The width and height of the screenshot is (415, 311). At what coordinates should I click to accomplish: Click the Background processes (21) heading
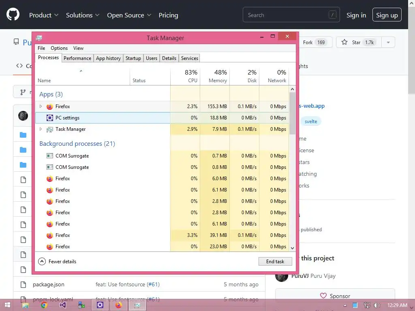[x=77, y=144]
